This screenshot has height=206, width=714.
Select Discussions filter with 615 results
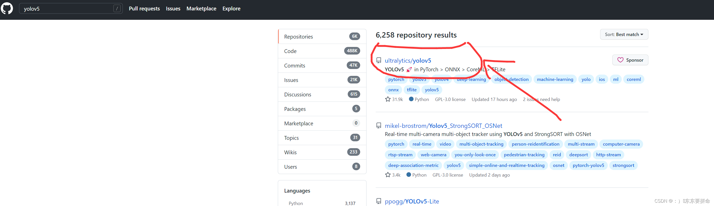322,94
